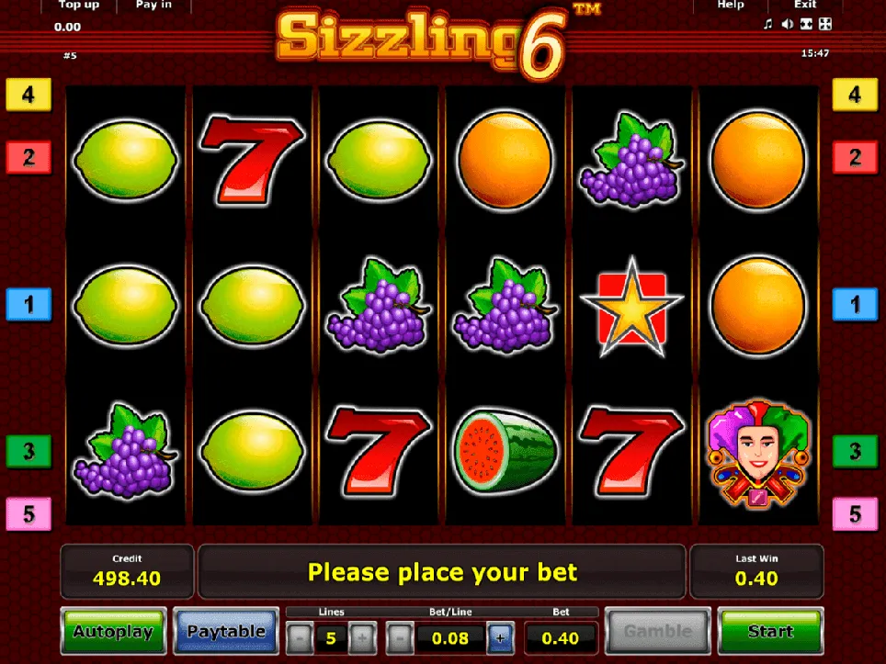The image size is (886, 664).
Task: Decrease the number of Lines
Action: [300, 638]
